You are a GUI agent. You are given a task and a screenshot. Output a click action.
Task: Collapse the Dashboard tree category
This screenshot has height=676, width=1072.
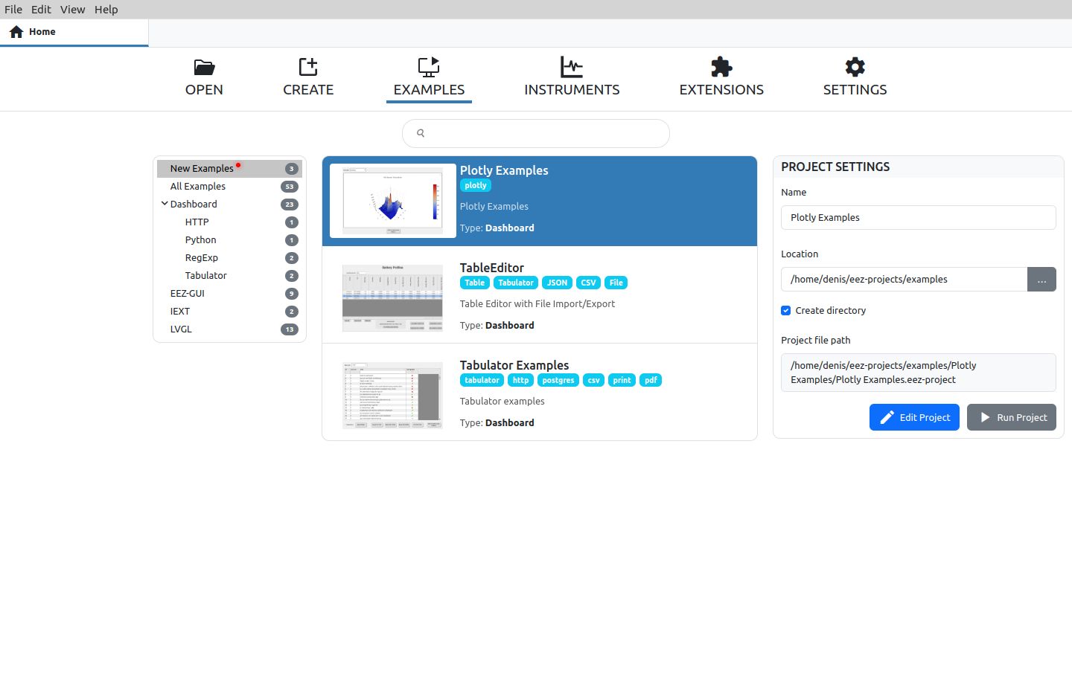coord(165,204)
